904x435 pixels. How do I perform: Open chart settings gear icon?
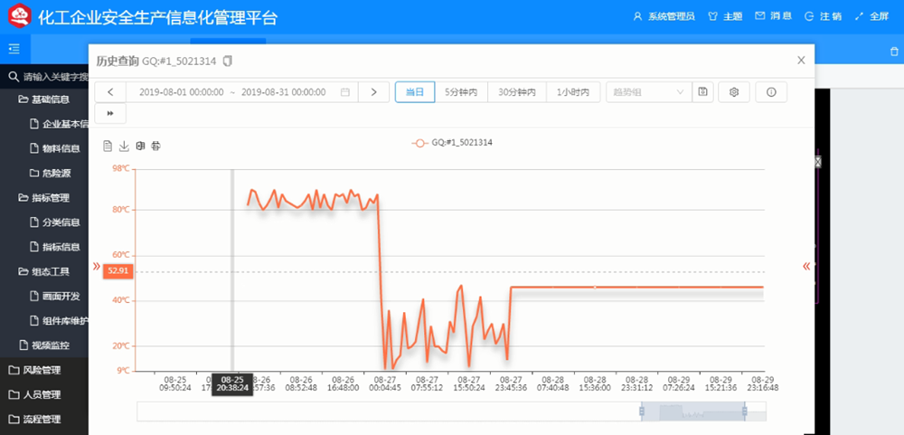pos(734,91)
